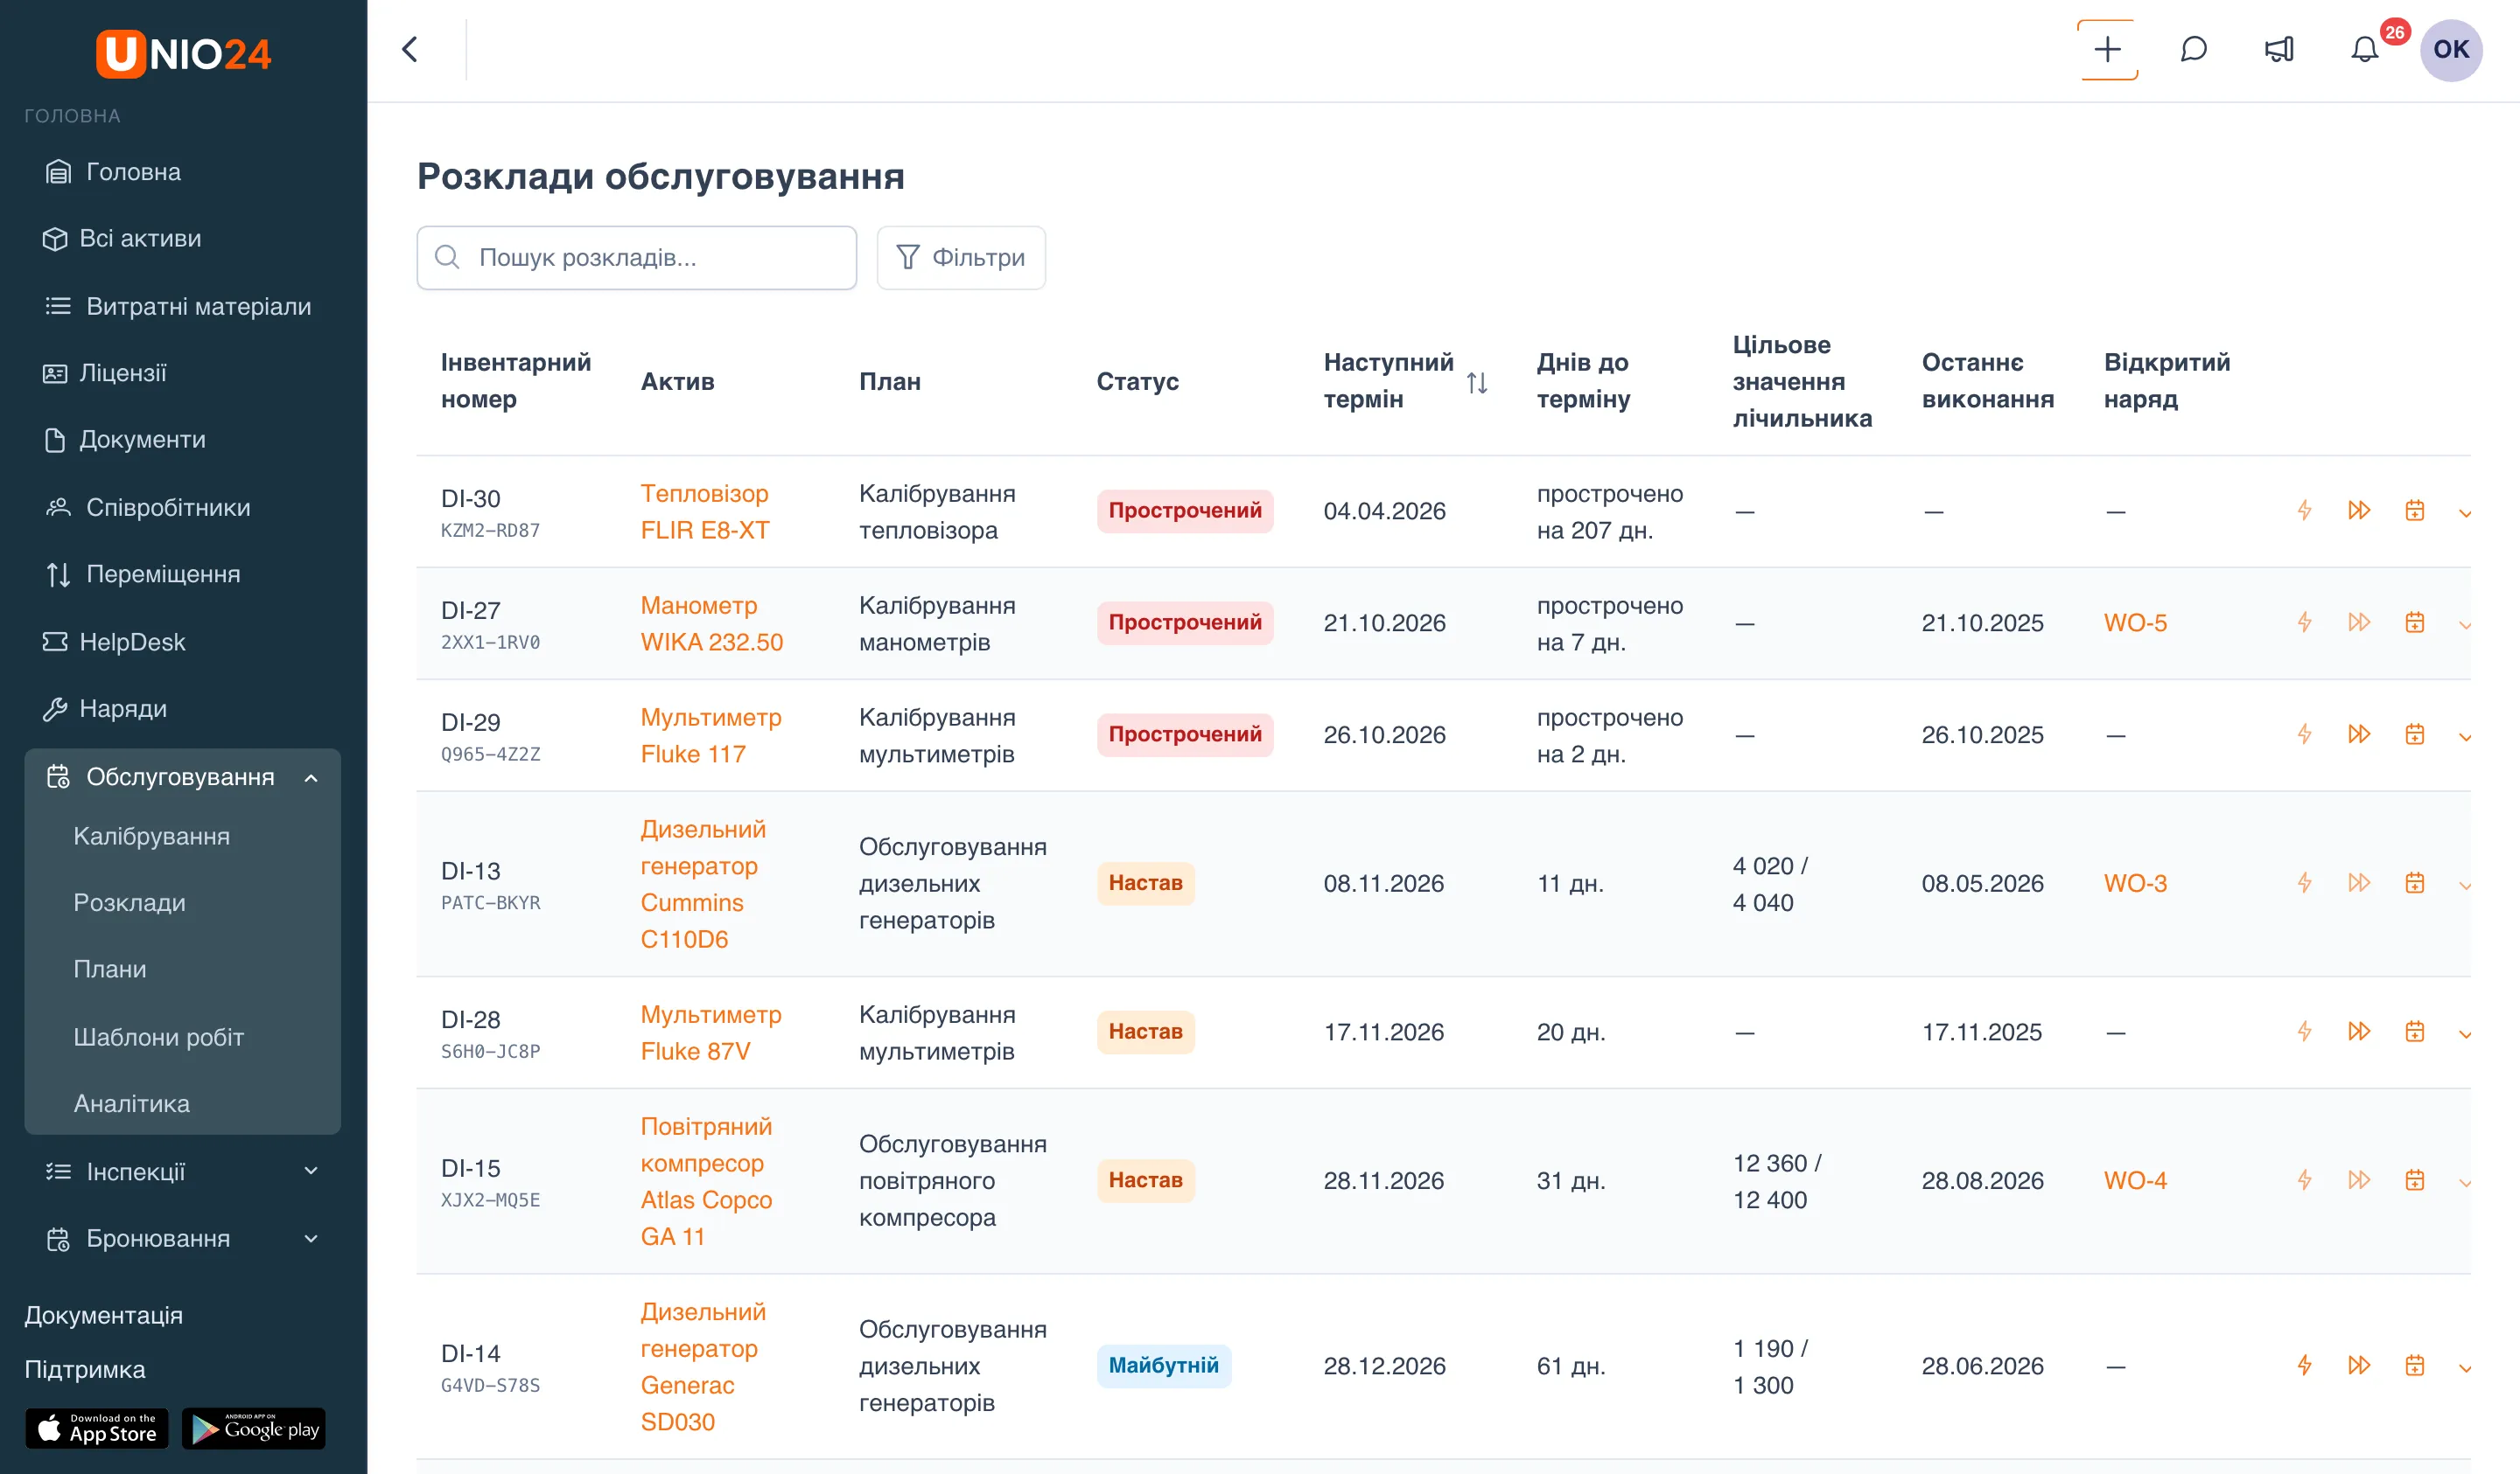Click the plus add button

(2107, 50)
